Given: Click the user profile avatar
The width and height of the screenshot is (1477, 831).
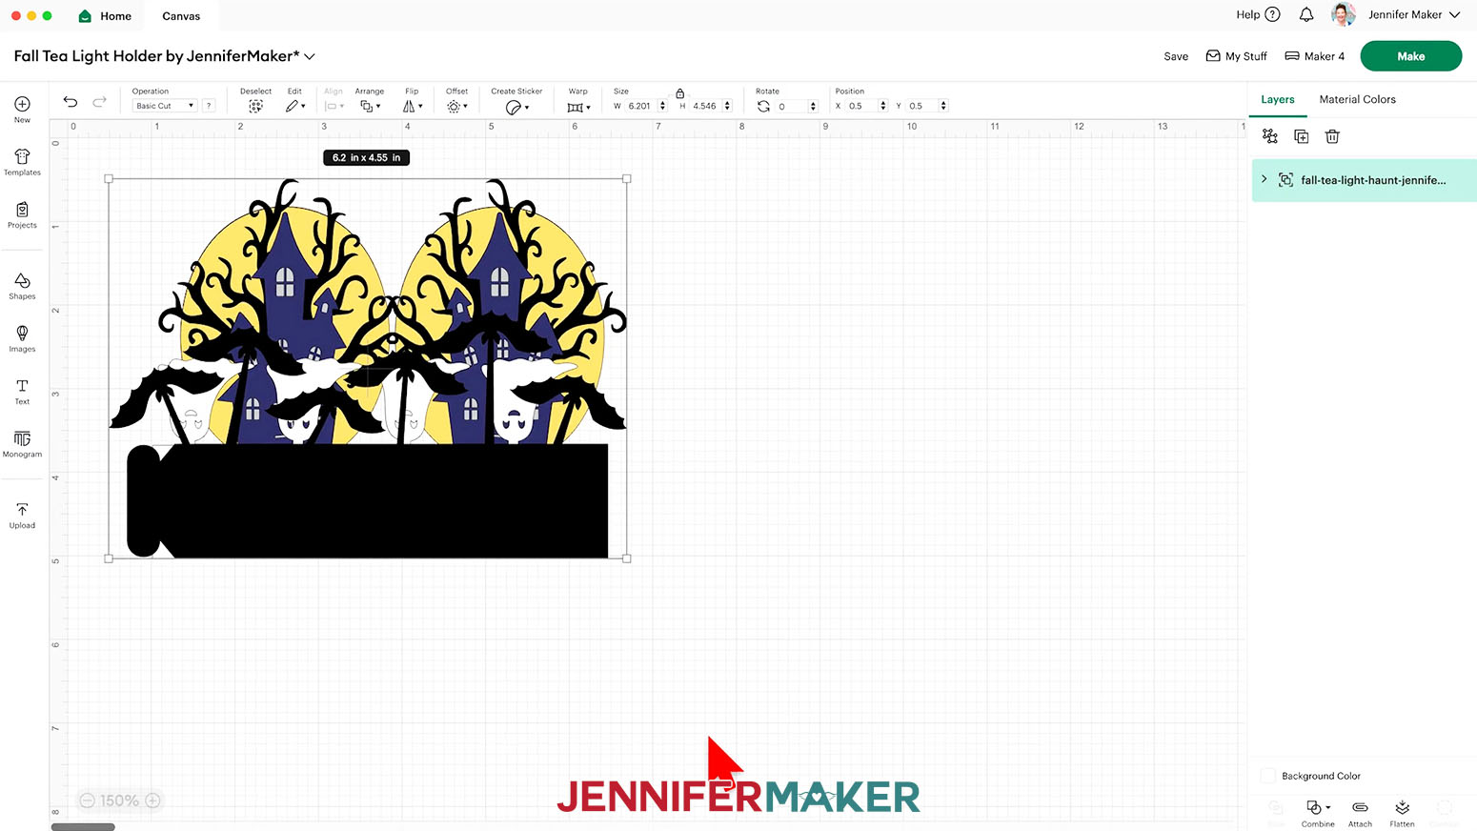Looking at the screenshot, I should [x=1344, y=14].
